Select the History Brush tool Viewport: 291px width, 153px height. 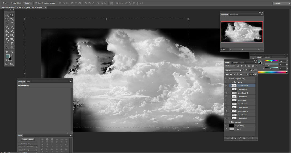(12, 31)
